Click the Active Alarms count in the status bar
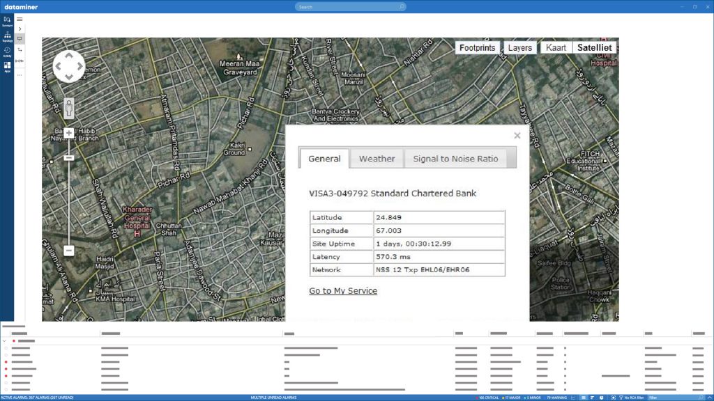Image resolution: width=714 pixels, height=401 pixels. pos(37,398)
